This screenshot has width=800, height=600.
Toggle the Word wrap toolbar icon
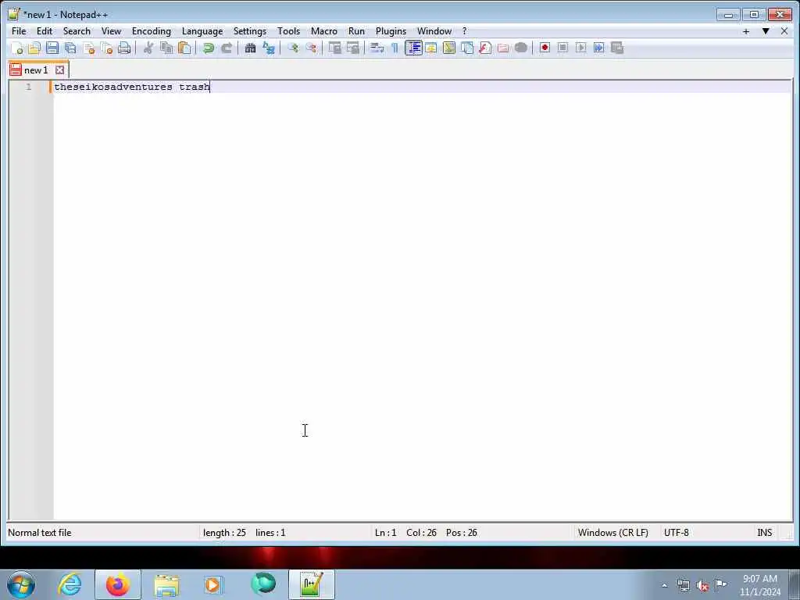(x=377, y=48)
